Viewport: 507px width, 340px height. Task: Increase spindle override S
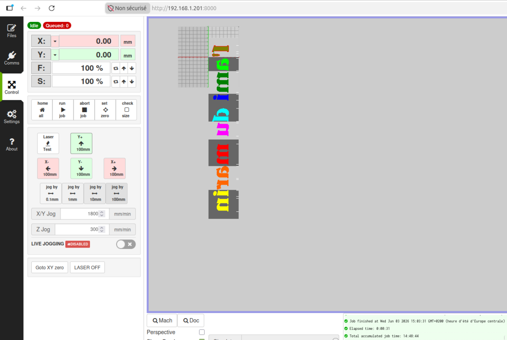[x=123, y=81]
